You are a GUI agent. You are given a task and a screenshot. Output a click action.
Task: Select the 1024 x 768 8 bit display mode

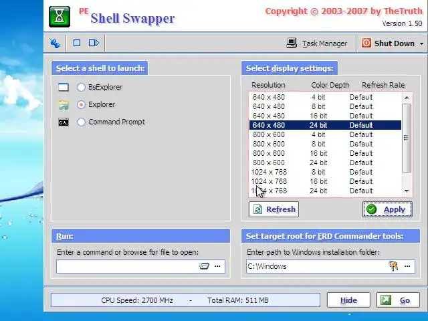[x=325, y=172]
